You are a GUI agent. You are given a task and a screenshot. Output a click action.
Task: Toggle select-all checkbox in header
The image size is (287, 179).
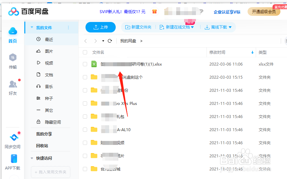[85, 52]
